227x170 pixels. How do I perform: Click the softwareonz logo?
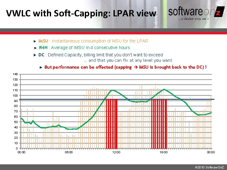coord(196,12)
